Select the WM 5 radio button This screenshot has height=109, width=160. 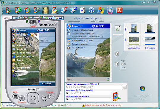(x=122, y=64)
